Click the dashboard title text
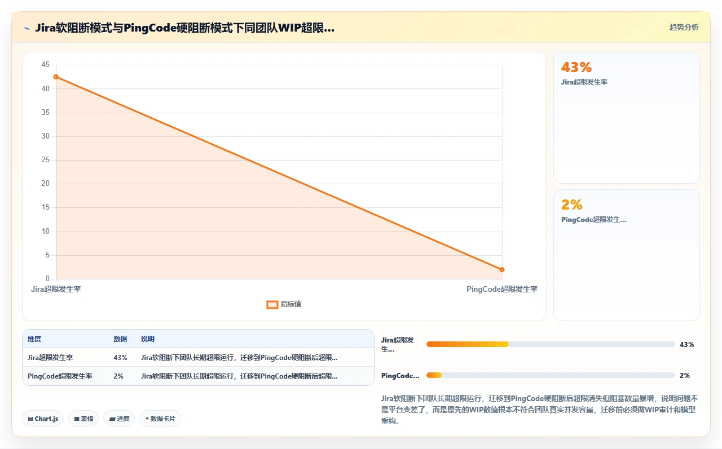The image size is (722, 449). point(184,28)
